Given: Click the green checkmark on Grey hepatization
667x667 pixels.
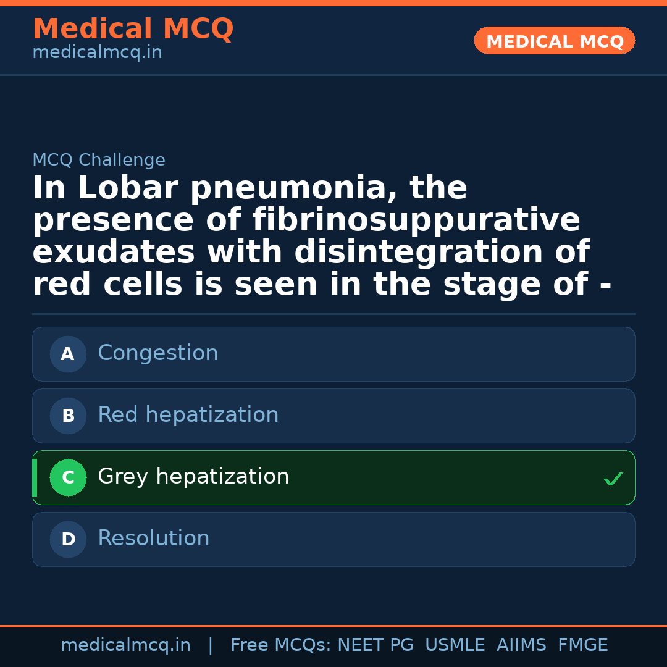Looking at the screenshot, I should pyautogui.click(x=613, y=479).
